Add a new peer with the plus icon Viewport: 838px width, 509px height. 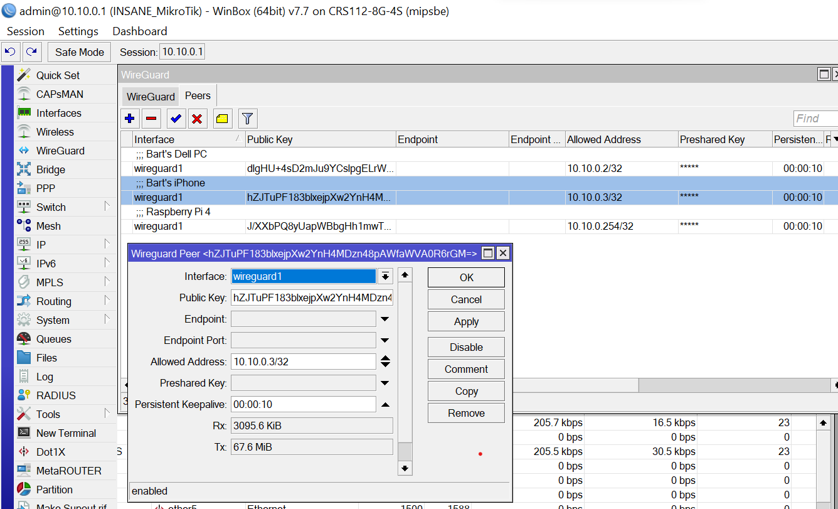tap(130, 118)
